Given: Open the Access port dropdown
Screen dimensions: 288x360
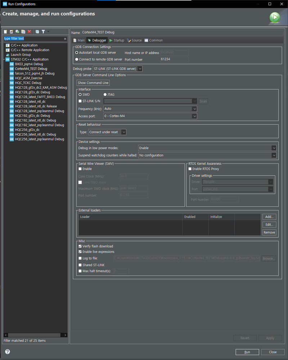Looking at the screenshot, I should [x=194, y=116].
